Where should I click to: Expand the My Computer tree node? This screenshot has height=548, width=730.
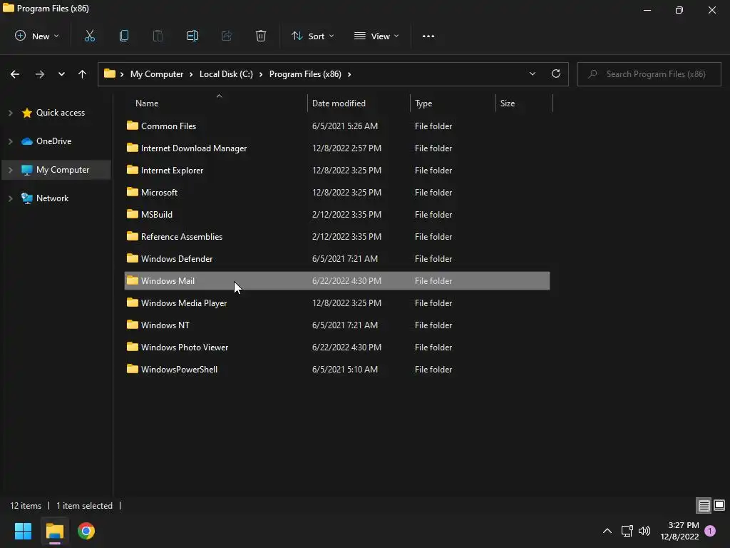point(10,170)
